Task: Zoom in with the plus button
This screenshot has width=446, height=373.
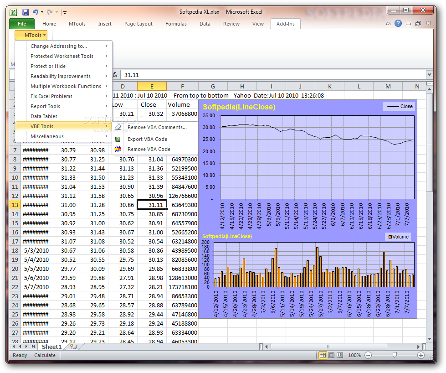Action: click(x=421, y=355)
